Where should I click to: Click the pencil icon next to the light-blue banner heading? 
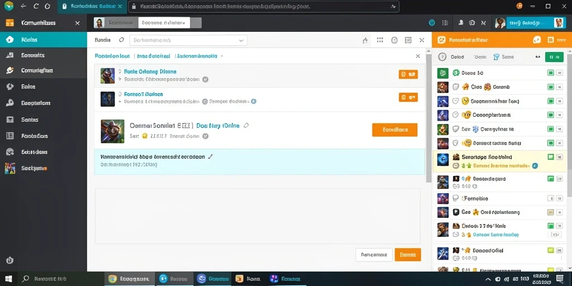point(210,156)
